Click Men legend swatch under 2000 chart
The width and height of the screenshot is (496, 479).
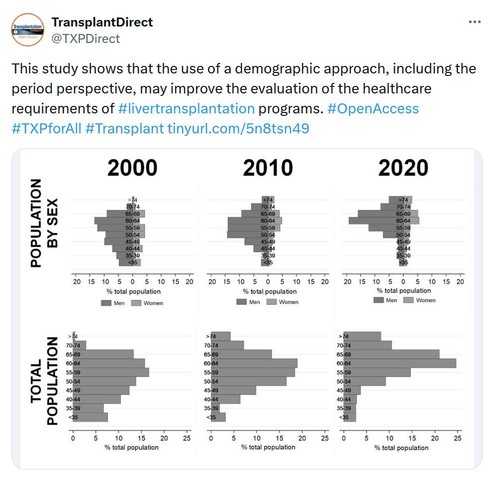point(107,303)
